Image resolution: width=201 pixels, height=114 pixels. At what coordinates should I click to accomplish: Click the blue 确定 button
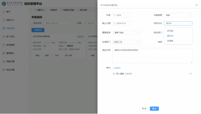154,109
